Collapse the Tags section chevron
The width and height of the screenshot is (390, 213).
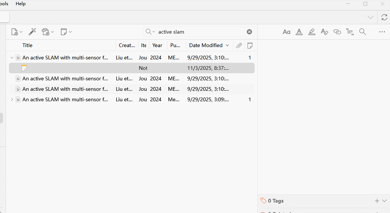pyautogui.click(x=384, y=201)
